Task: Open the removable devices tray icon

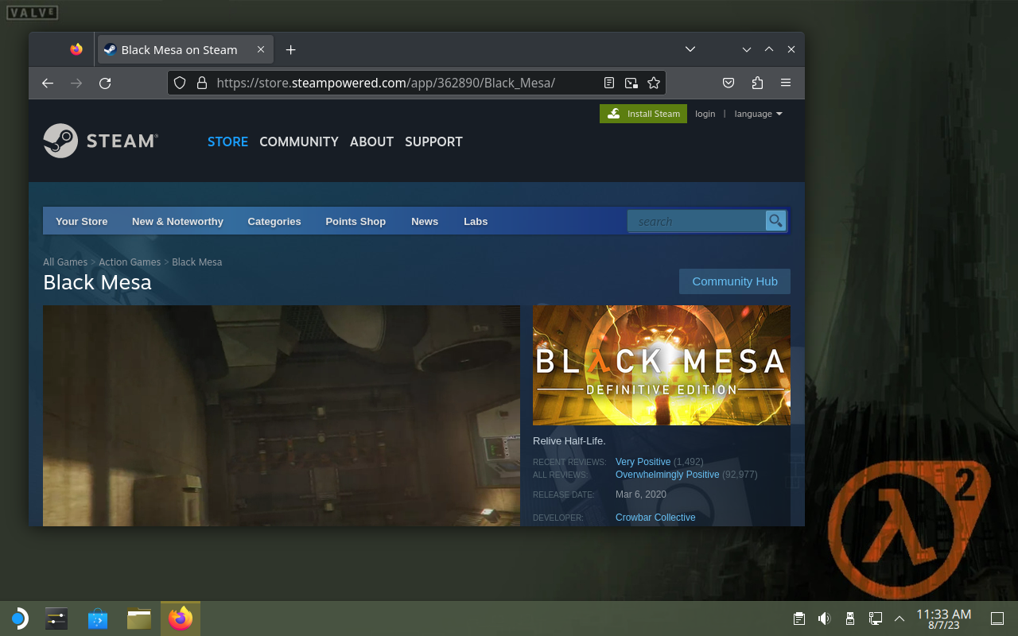Action: [x=849, y=619]
